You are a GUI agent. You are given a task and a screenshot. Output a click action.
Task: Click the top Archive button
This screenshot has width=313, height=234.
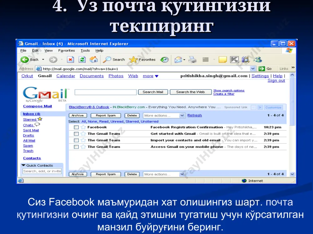pos(78,115)
